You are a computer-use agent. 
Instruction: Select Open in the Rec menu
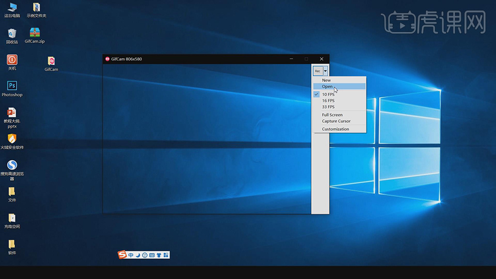(x=327, y=87)
